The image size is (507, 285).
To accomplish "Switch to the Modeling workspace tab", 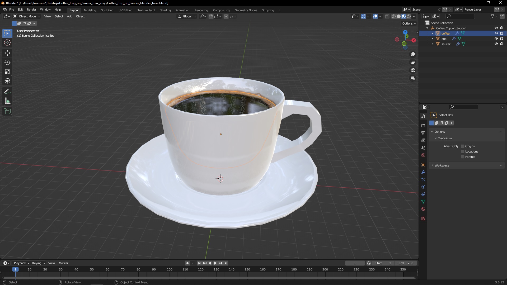I will [x=90, y=10].
